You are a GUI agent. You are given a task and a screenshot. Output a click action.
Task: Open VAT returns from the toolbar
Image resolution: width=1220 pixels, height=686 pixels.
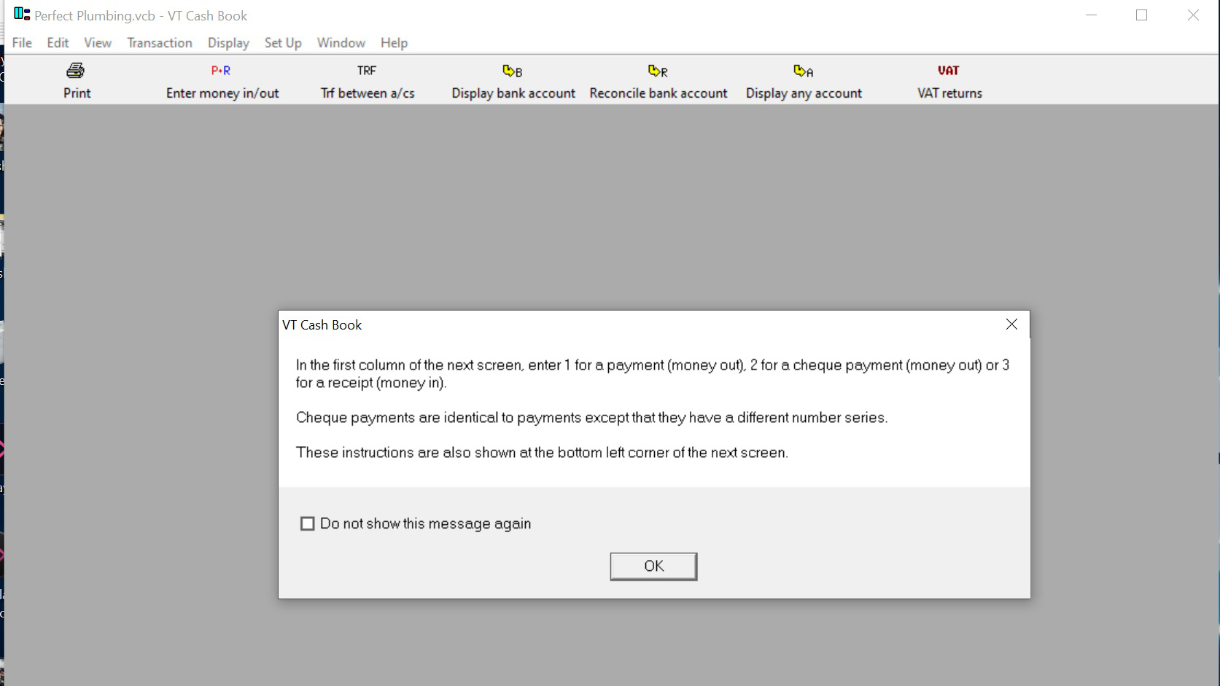[x=949, y=71]
